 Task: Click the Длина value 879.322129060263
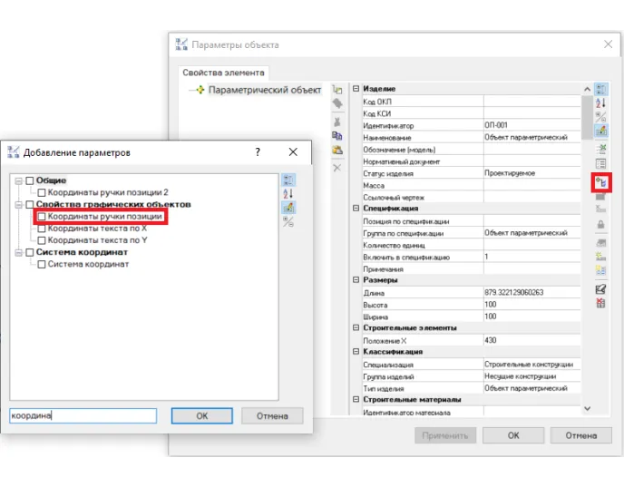pyautogui.click(x=532, y=292)
